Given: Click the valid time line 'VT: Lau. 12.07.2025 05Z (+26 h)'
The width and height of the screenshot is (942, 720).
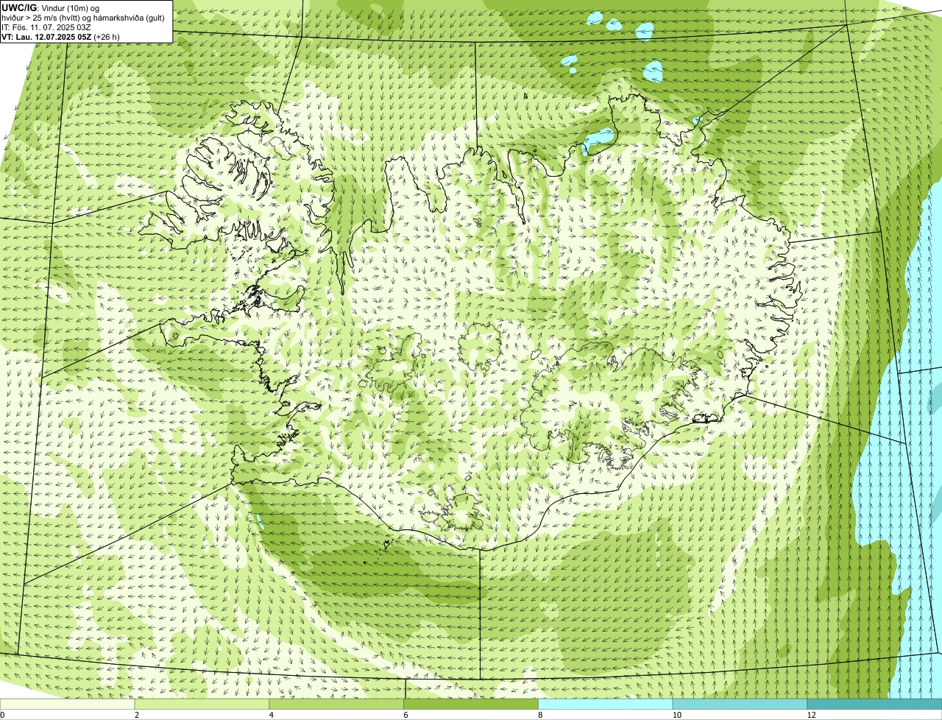Looking at the screenshot, I should pos(61,36).
